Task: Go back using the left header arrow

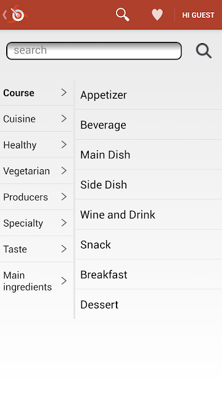Action: click(4, 15)
